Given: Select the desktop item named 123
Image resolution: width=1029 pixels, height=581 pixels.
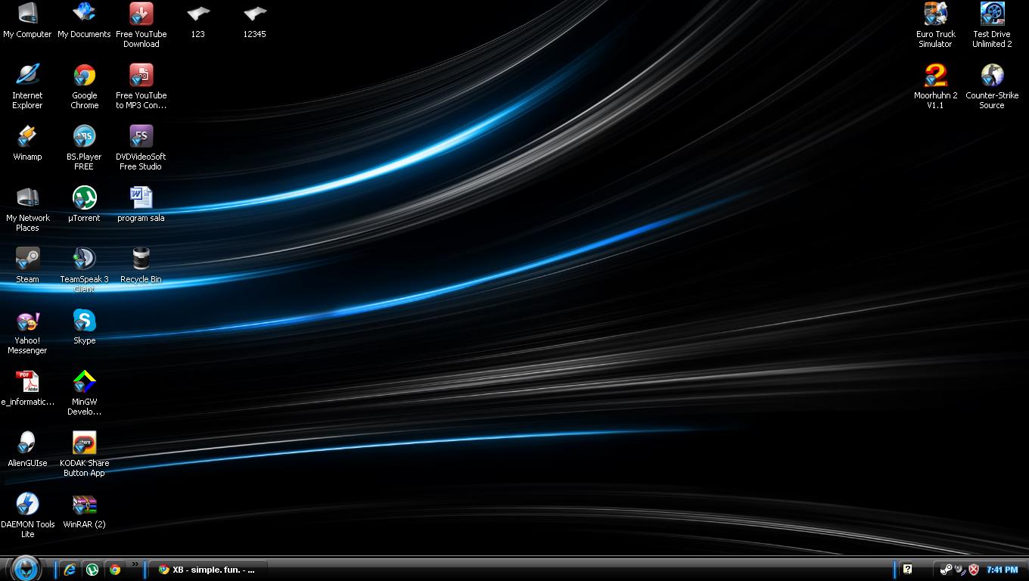Looking at the screenshot, I should [197, 20].
